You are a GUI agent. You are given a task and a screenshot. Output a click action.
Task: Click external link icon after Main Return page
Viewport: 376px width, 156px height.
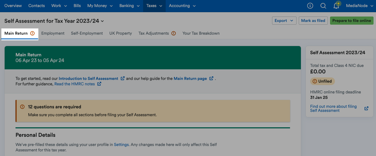(211, 79)
